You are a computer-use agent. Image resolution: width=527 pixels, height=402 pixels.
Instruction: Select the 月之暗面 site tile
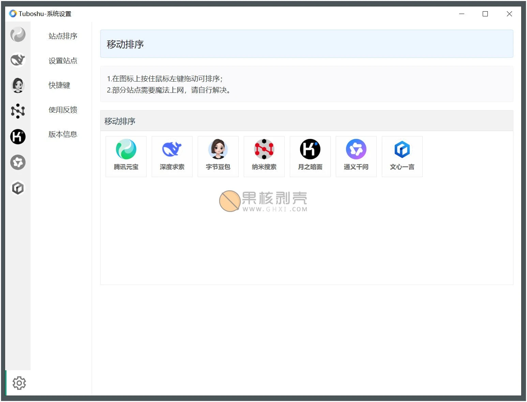[x=310, y=157]
